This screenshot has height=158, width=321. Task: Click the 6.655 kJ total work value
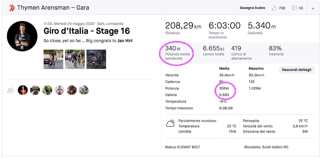[213, 48]
